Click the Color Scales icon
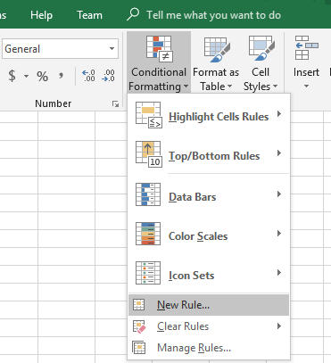Viewport: 331px width, 363px height. point(148,234)
